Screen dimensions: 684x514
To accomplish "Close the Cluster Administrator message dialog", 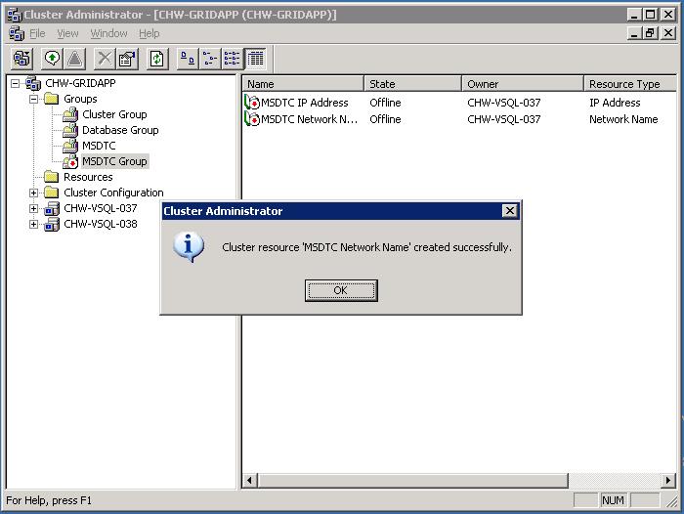I will click(x=509, y=211).
